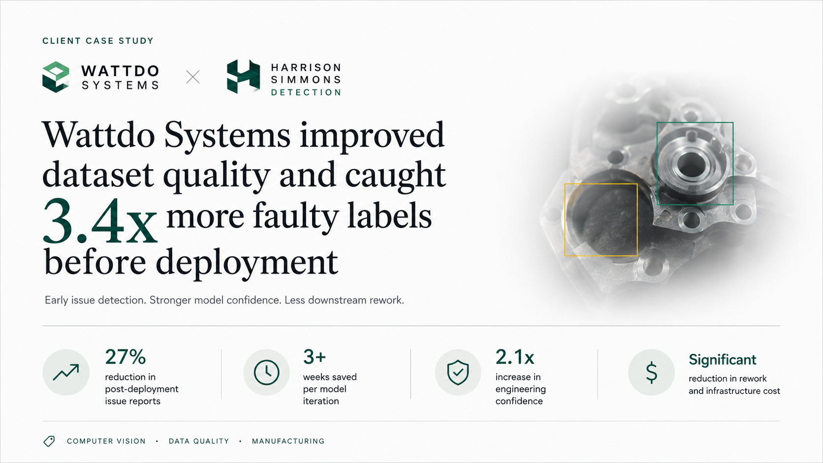823x463 pixels.
Task: Select the Data Quality tag
Action: (x=199, y=441)
